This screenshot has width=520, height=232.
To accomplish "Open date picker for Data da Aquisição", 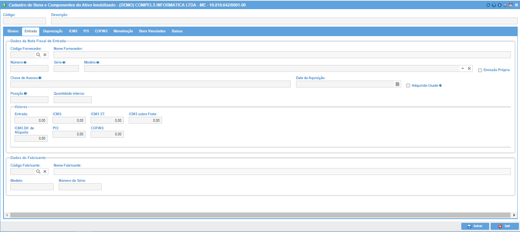I will [x=397, y=84].
